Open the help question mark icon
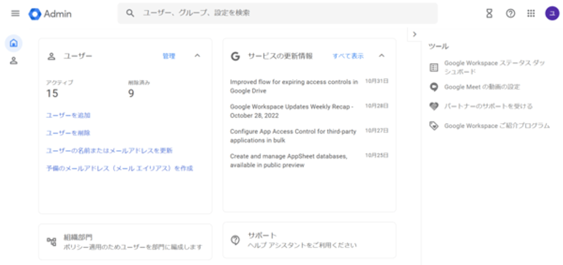The width and height of the screenshot is (563, 265). pyautogui.click(x=510, y=14)
